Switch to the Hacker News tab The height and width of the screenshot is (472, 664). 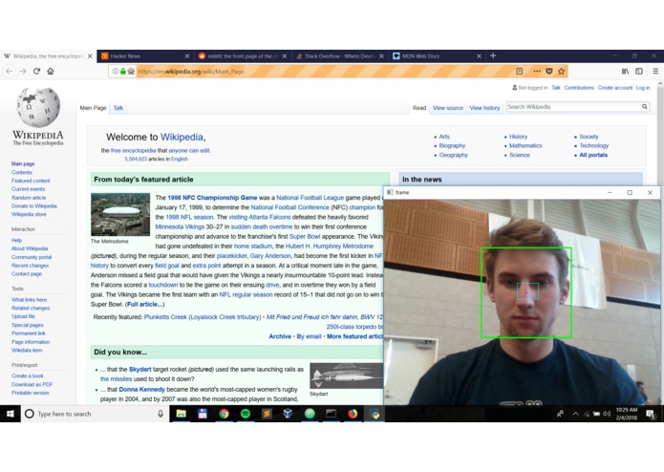[x=145, y=55]
